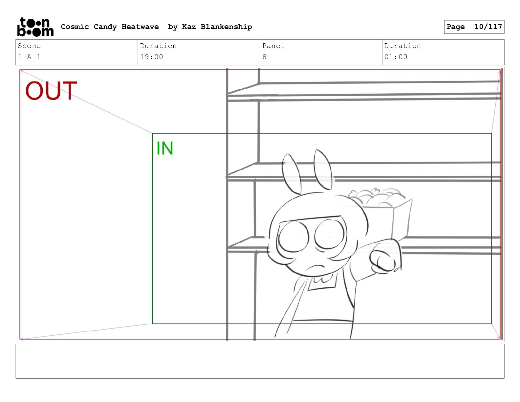Click the bunny-eared character sketch in the panel
The width and height of the screenshot is (520, 402).
(335, 244)
